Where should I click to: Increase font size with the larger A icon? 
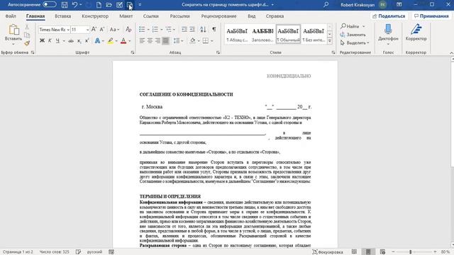(x=94, y=30)
